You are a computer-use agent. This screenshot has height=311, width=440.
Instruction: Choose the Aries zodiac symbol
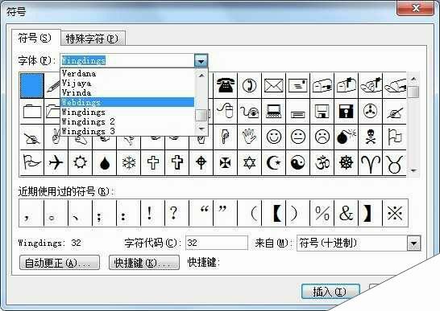[370, 162]
